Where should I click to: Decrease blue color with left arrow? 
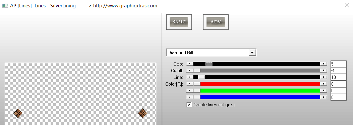190,97
